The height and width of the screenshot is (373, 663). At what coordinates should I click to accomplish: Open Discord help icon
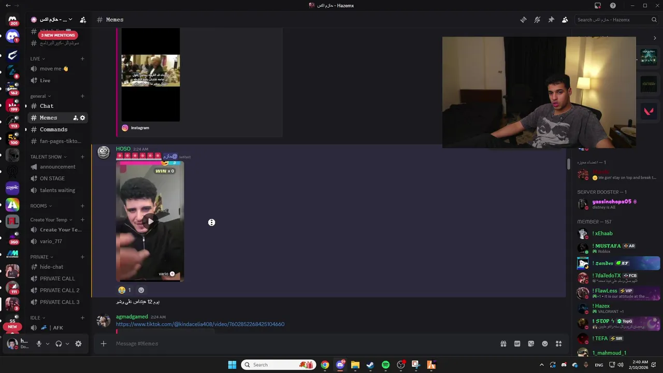pos(613,6)
